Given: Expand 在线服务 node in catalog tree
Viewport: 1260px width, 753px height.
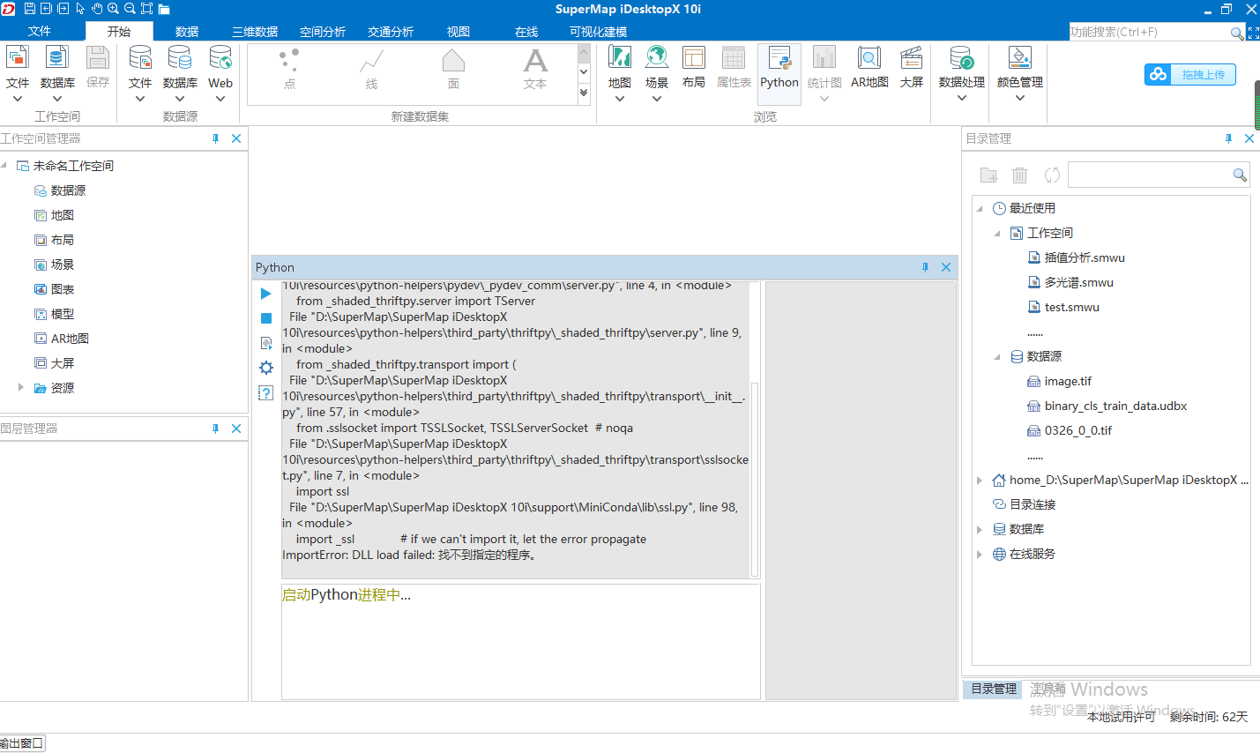Looking at the screenshot, I should coord(980,554).
